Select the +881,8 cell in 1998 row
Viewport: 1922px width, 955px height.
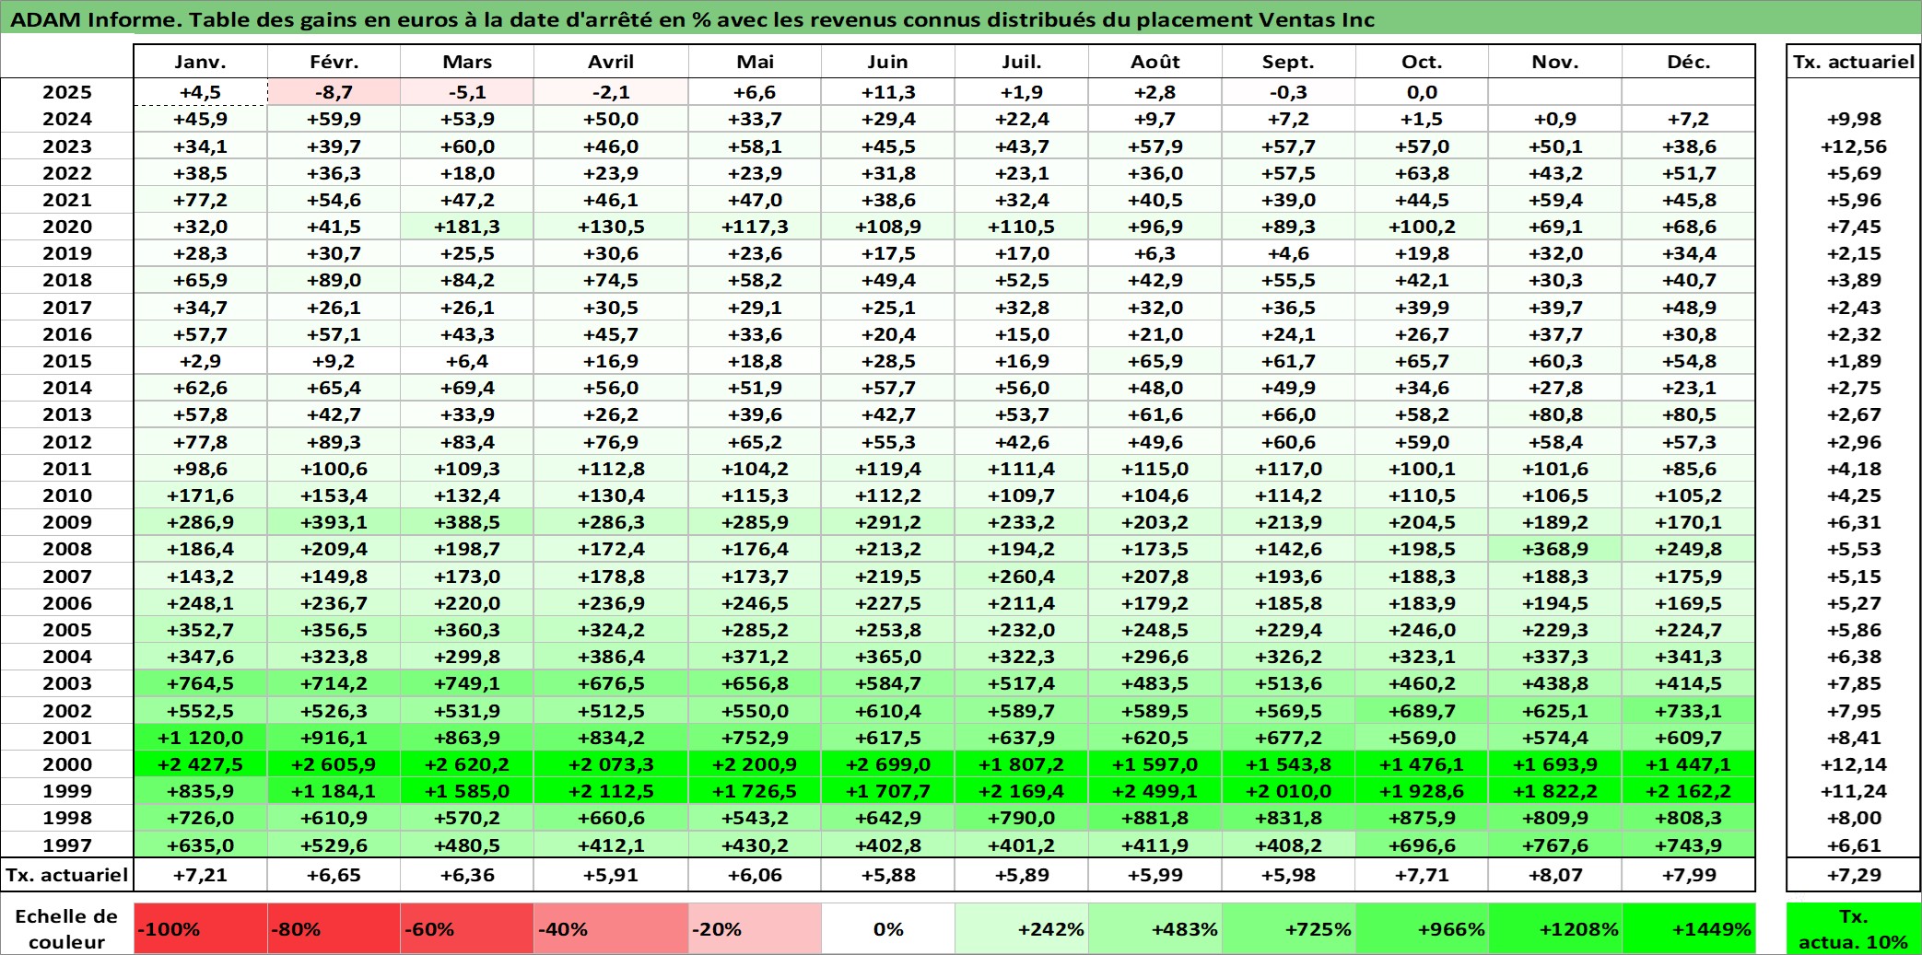(x=1155, y=818)
